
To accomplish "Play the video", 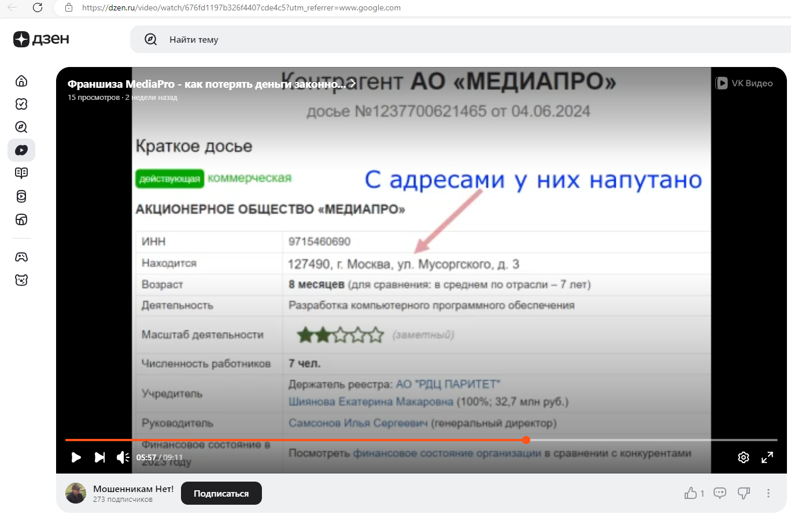I will pos(76,457).
